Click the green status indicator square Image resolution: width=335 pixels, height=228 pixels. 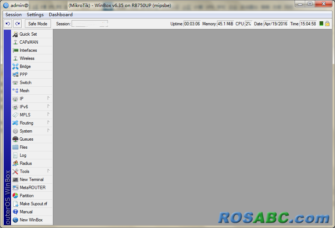(321, 23)
